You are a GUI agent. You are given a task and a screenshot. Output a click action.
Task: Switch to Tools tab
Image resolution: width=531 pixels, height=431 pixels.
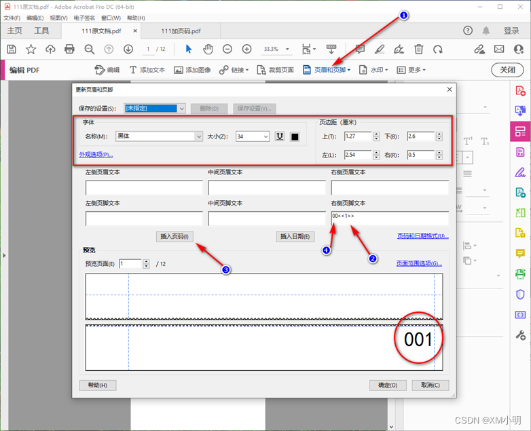click(41, 31)
